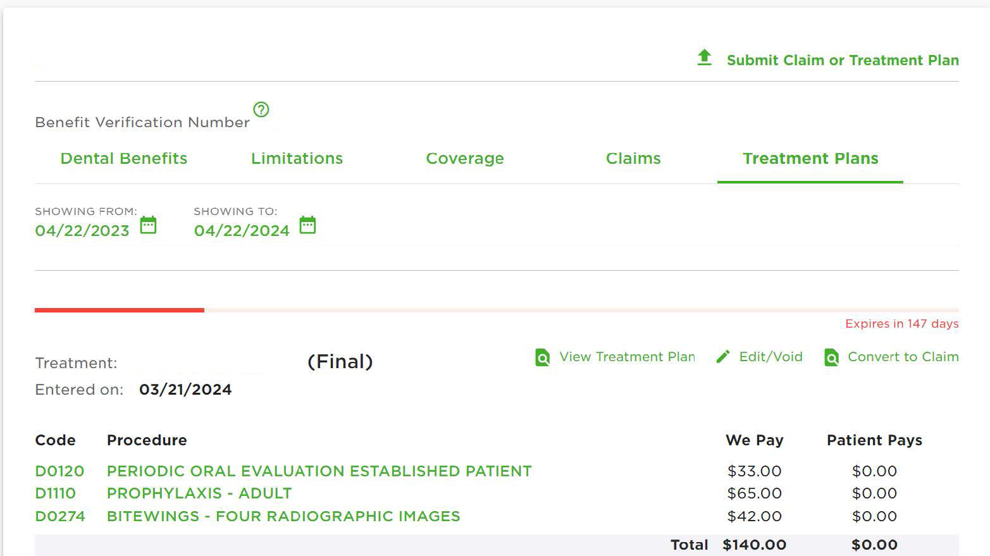The image size is (990, 556).
Task: Switch to the Dental Benefits tab
Action: pos(124,158)
